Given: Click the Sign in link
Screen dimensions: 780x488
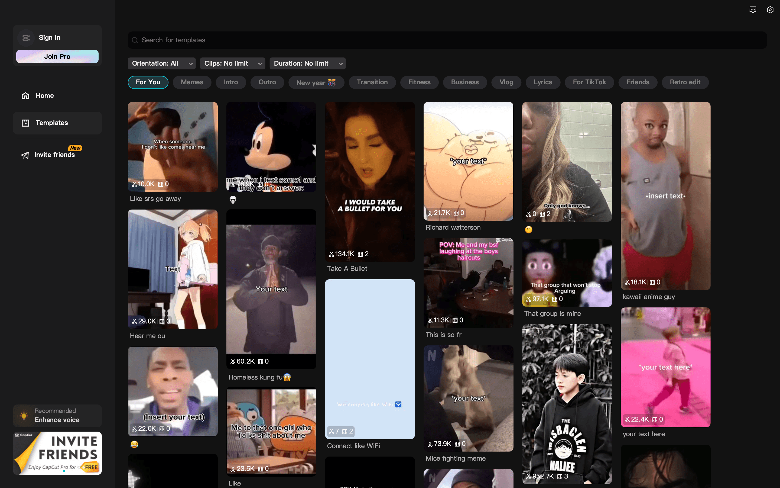Looking at the screenshot, I should [x=50, y=38].
